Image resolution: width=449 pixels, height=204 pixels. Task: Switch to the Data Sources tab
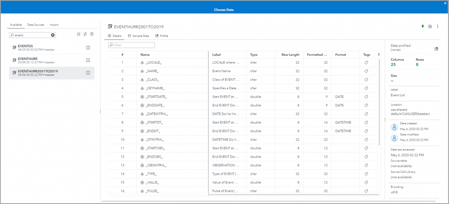(x=36, y=25)
